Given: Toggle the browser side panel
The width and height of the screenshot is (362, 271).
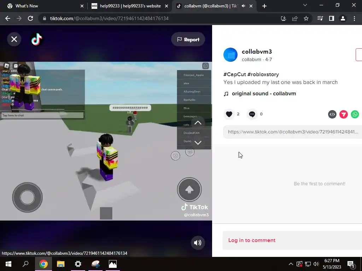Looking at the screenshot, I should point(332,18).
